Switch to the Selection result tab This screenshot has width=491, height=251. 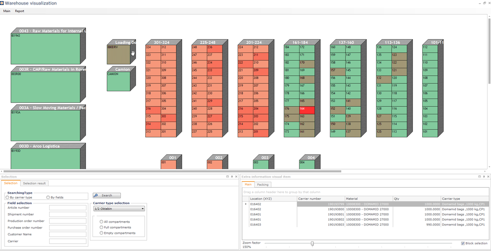click(x=34, y=183)
